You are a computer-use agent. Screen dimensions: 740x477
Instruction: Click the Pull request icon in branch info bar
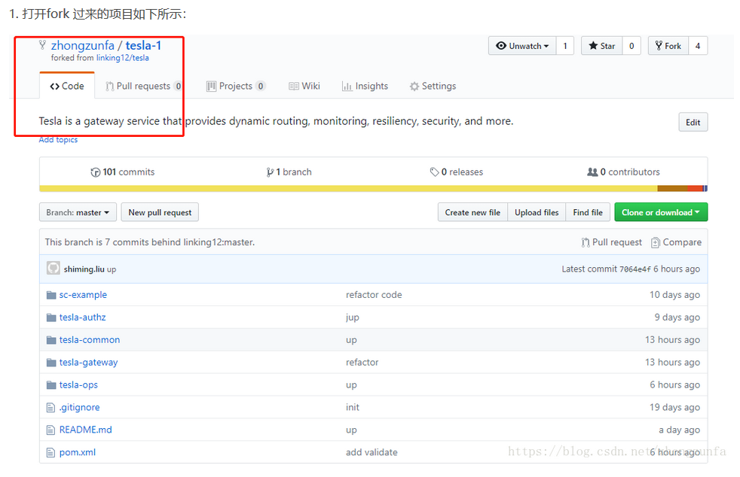586,242
